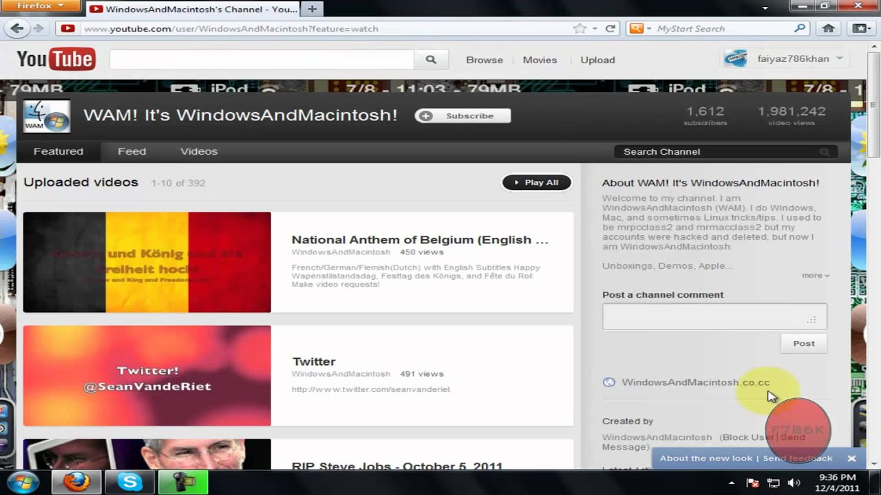Click the Firefox taskbar icon

pyautogui.click(x=76, y=482)
